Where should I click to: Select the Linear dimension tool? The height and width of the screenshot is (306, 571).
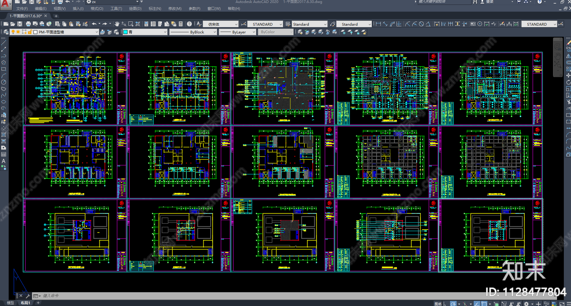tap(378, 24)
